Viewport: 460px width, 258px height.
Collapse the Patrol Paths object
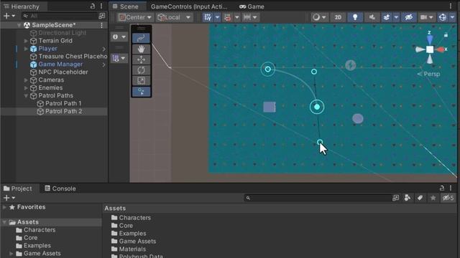pos(26,95)
